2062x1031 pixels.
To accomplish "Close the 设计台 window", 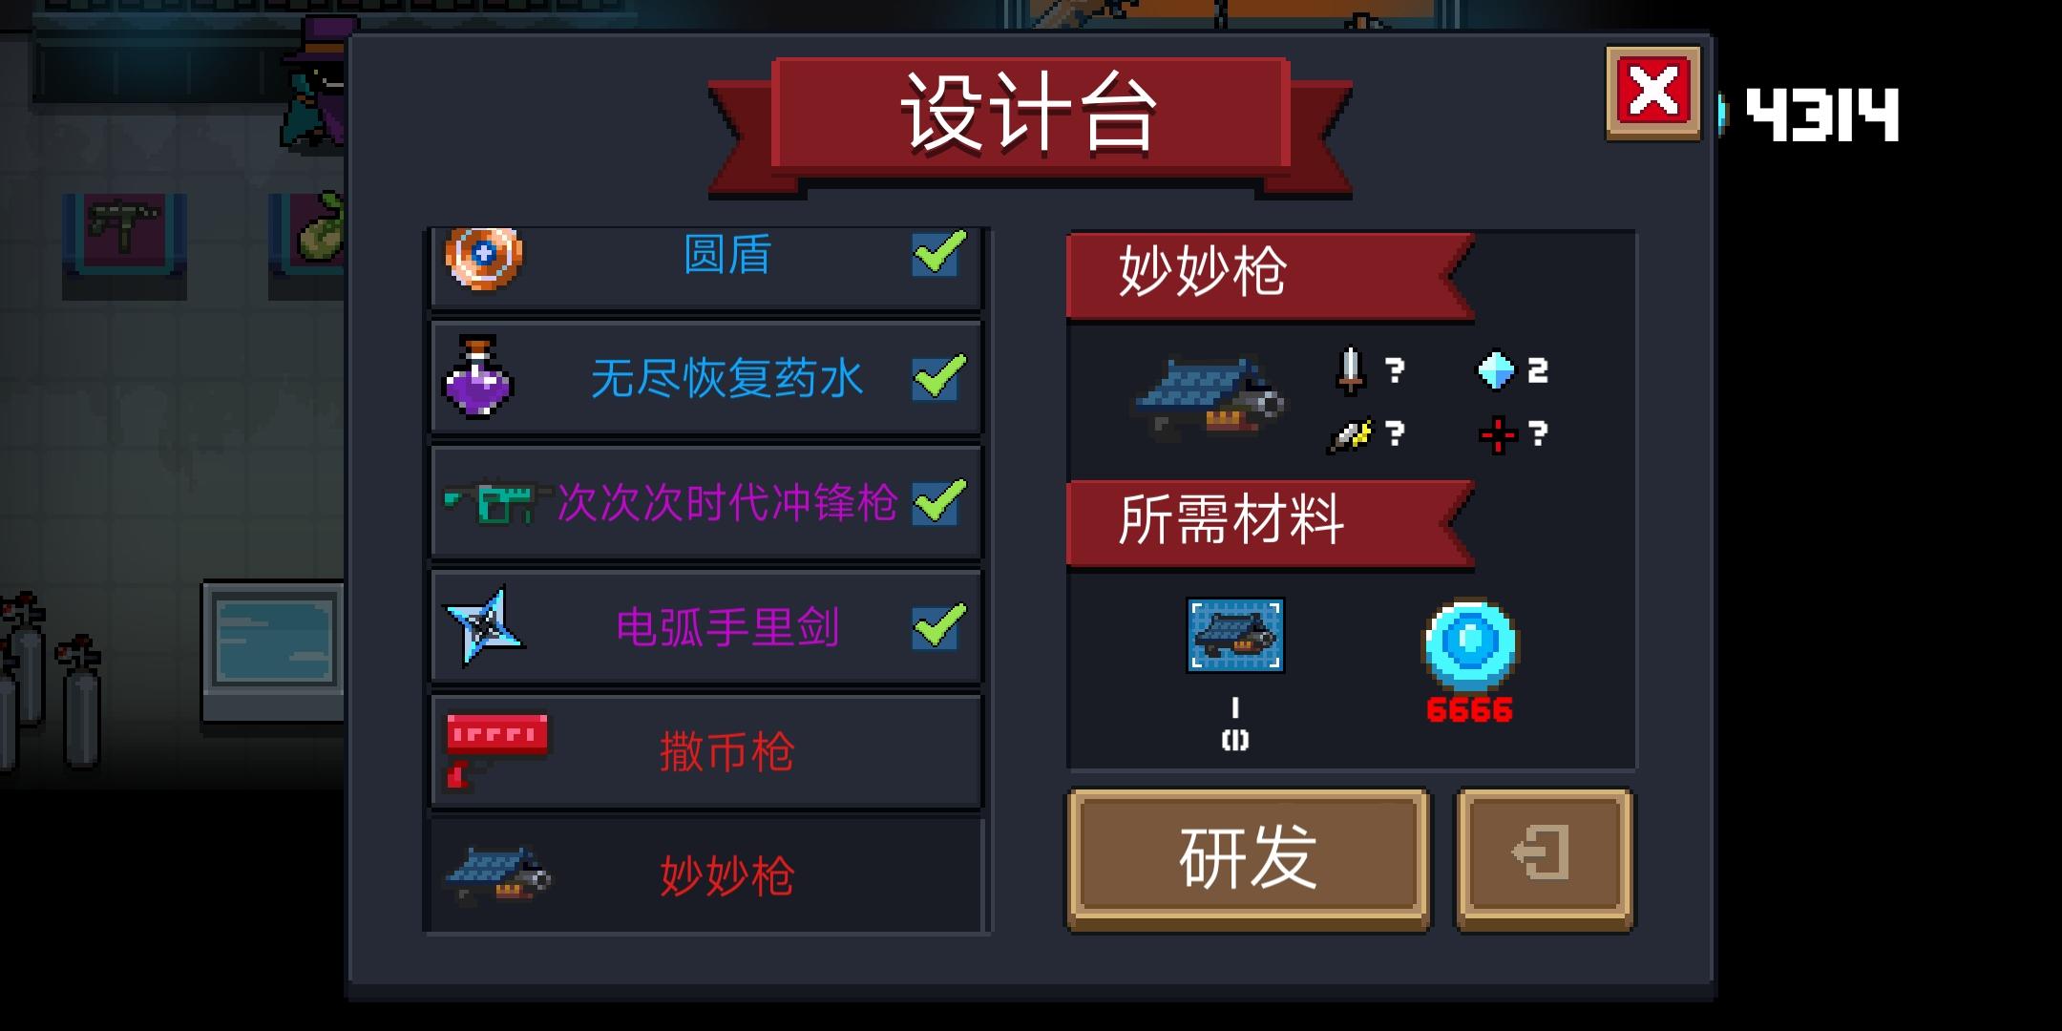I will [x=1653, y=93].
